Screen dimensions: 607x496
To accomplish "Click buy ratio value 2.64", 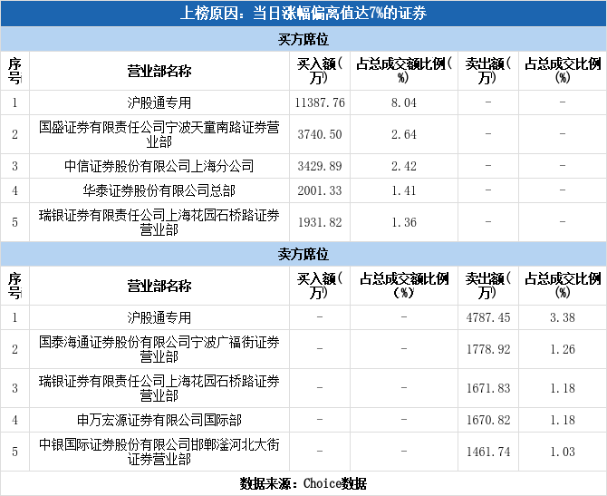I will (404, 134).
